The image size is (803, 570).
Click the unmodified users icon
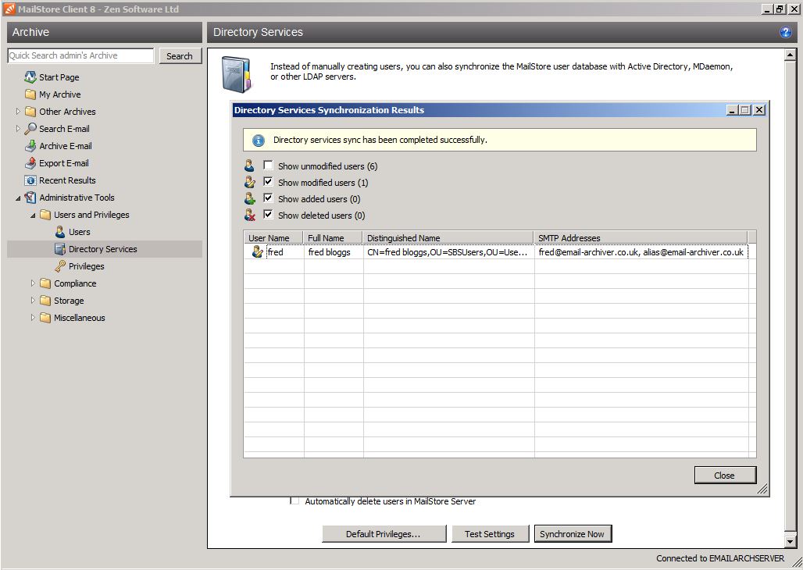click(249, 166)
